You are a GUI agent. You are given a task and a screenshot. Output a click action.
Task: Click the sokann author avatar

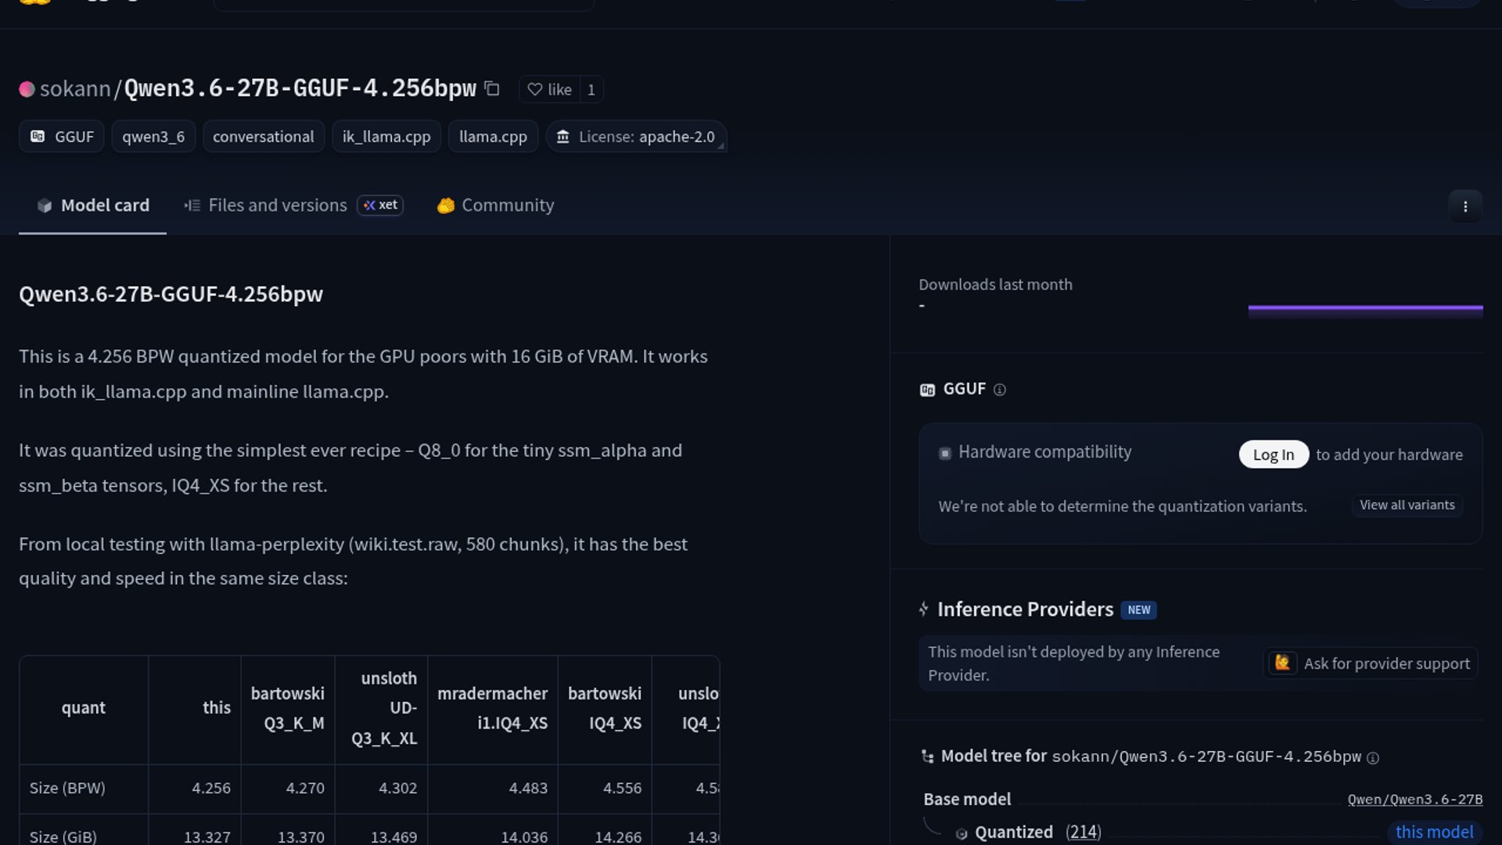click(27, 89)
